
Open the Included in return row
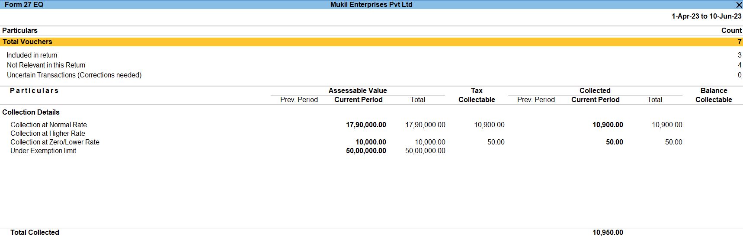pyautogui.click(x=371, y=55)
